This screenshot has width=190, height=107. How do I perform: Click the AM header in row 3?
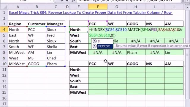[x=174, y=24]
